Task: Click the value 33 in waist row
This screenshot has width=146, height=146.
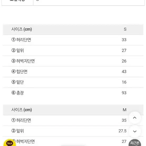Action: 124,40
